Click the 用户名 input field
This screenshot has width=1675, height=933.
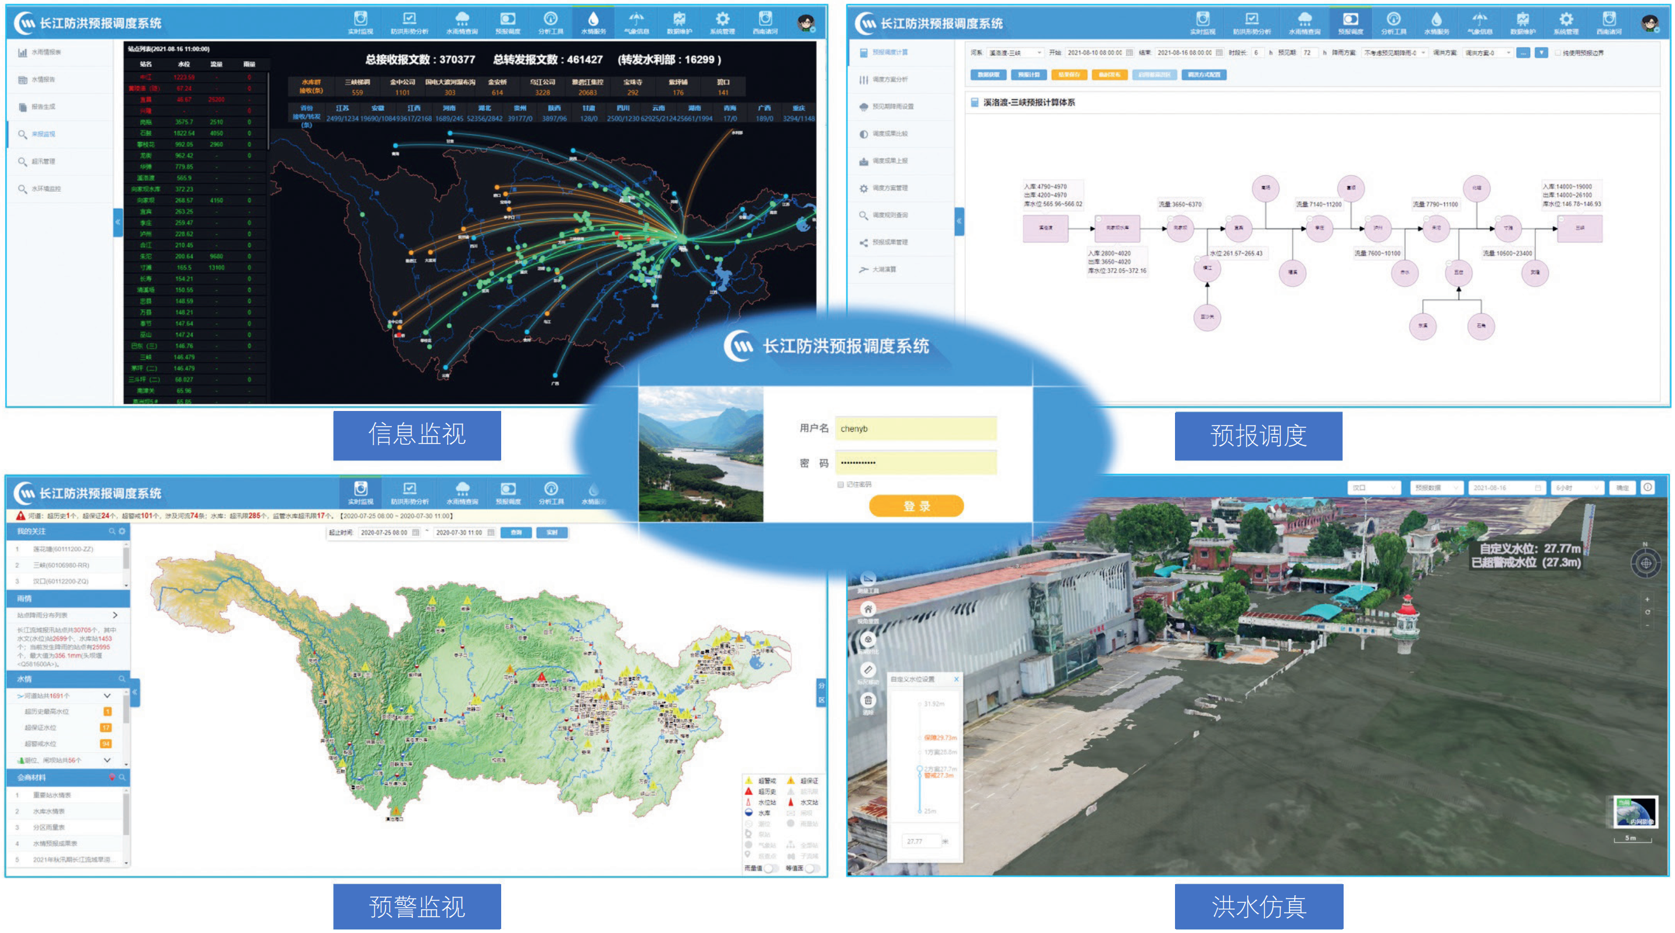tap(915, 428)
